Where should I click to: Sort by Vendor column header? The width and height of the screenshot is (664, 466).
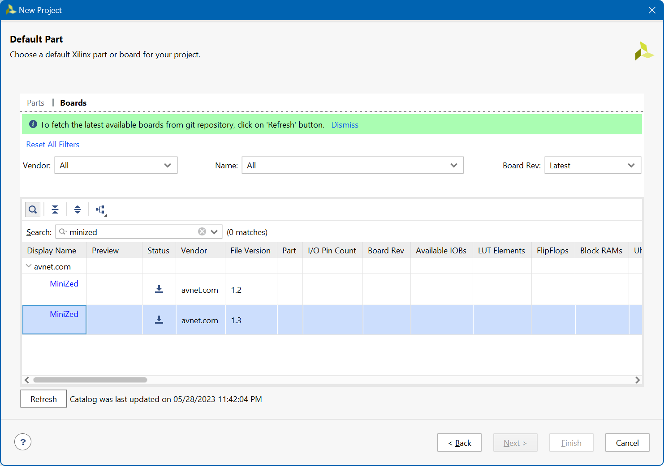point(200,251)
